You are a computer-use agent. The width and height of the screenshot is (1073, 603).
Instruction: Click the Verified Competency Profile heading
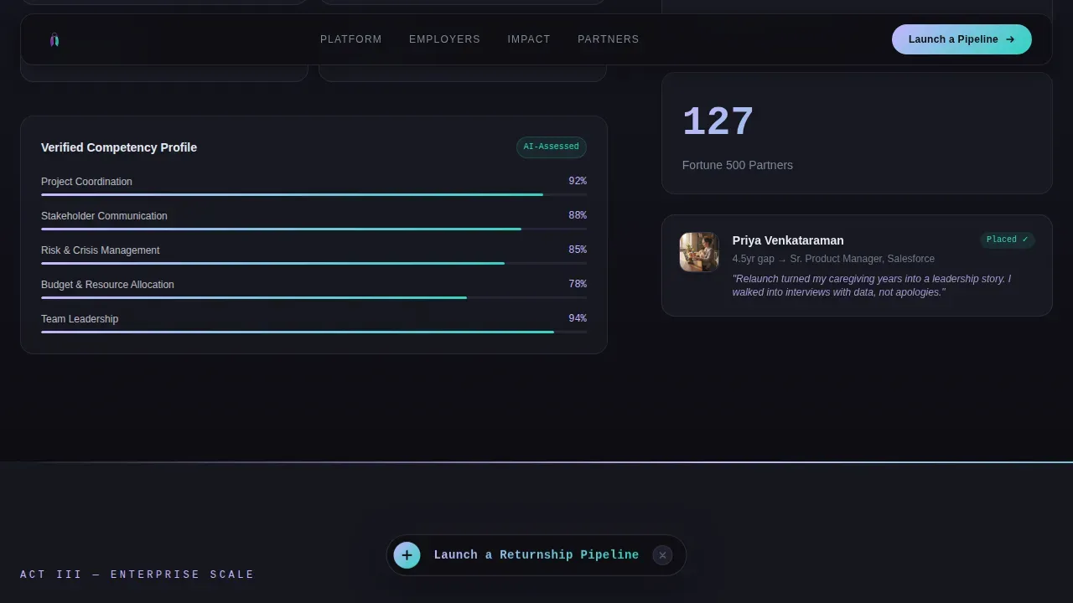pos(119,147)
